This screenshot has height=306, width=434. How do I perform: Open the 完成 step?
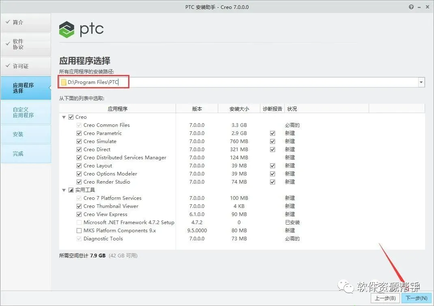coord(26,154)
